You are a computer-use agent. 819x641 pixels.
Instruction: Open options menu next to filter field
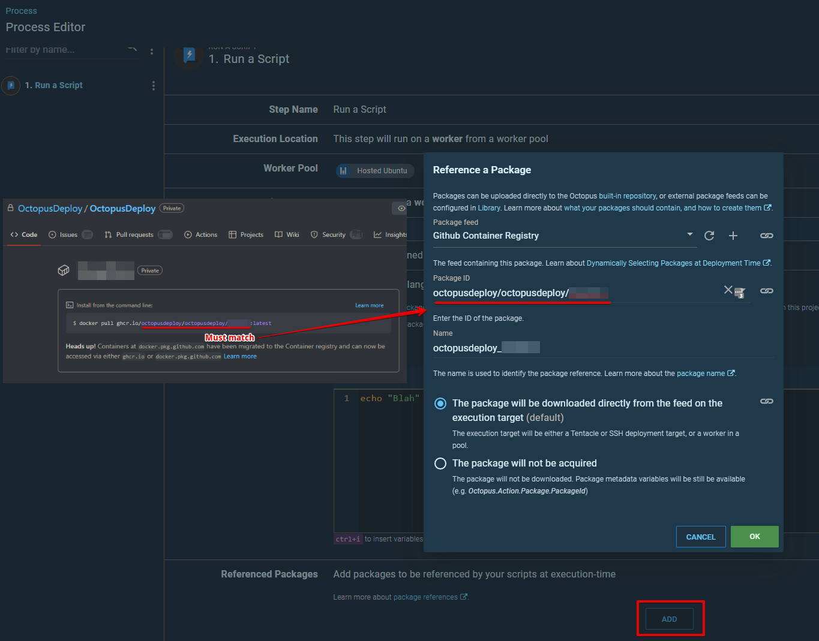[x=151, y=51]
